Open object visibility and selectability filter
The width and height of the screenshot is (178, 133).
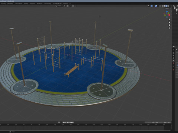point(148,6)
